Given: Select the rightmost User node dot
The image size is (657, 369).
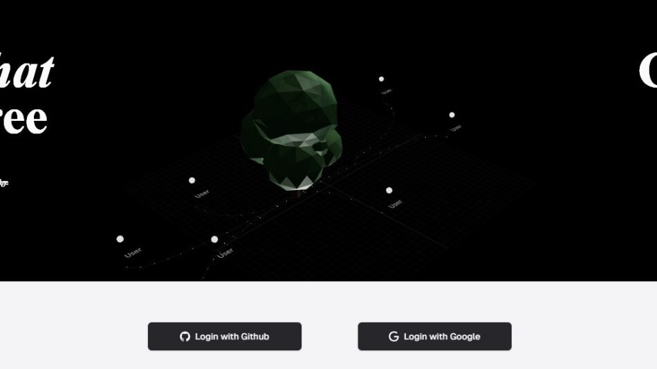Looking at the screenshot, I should pyautogui.click(x=452, y=115).
